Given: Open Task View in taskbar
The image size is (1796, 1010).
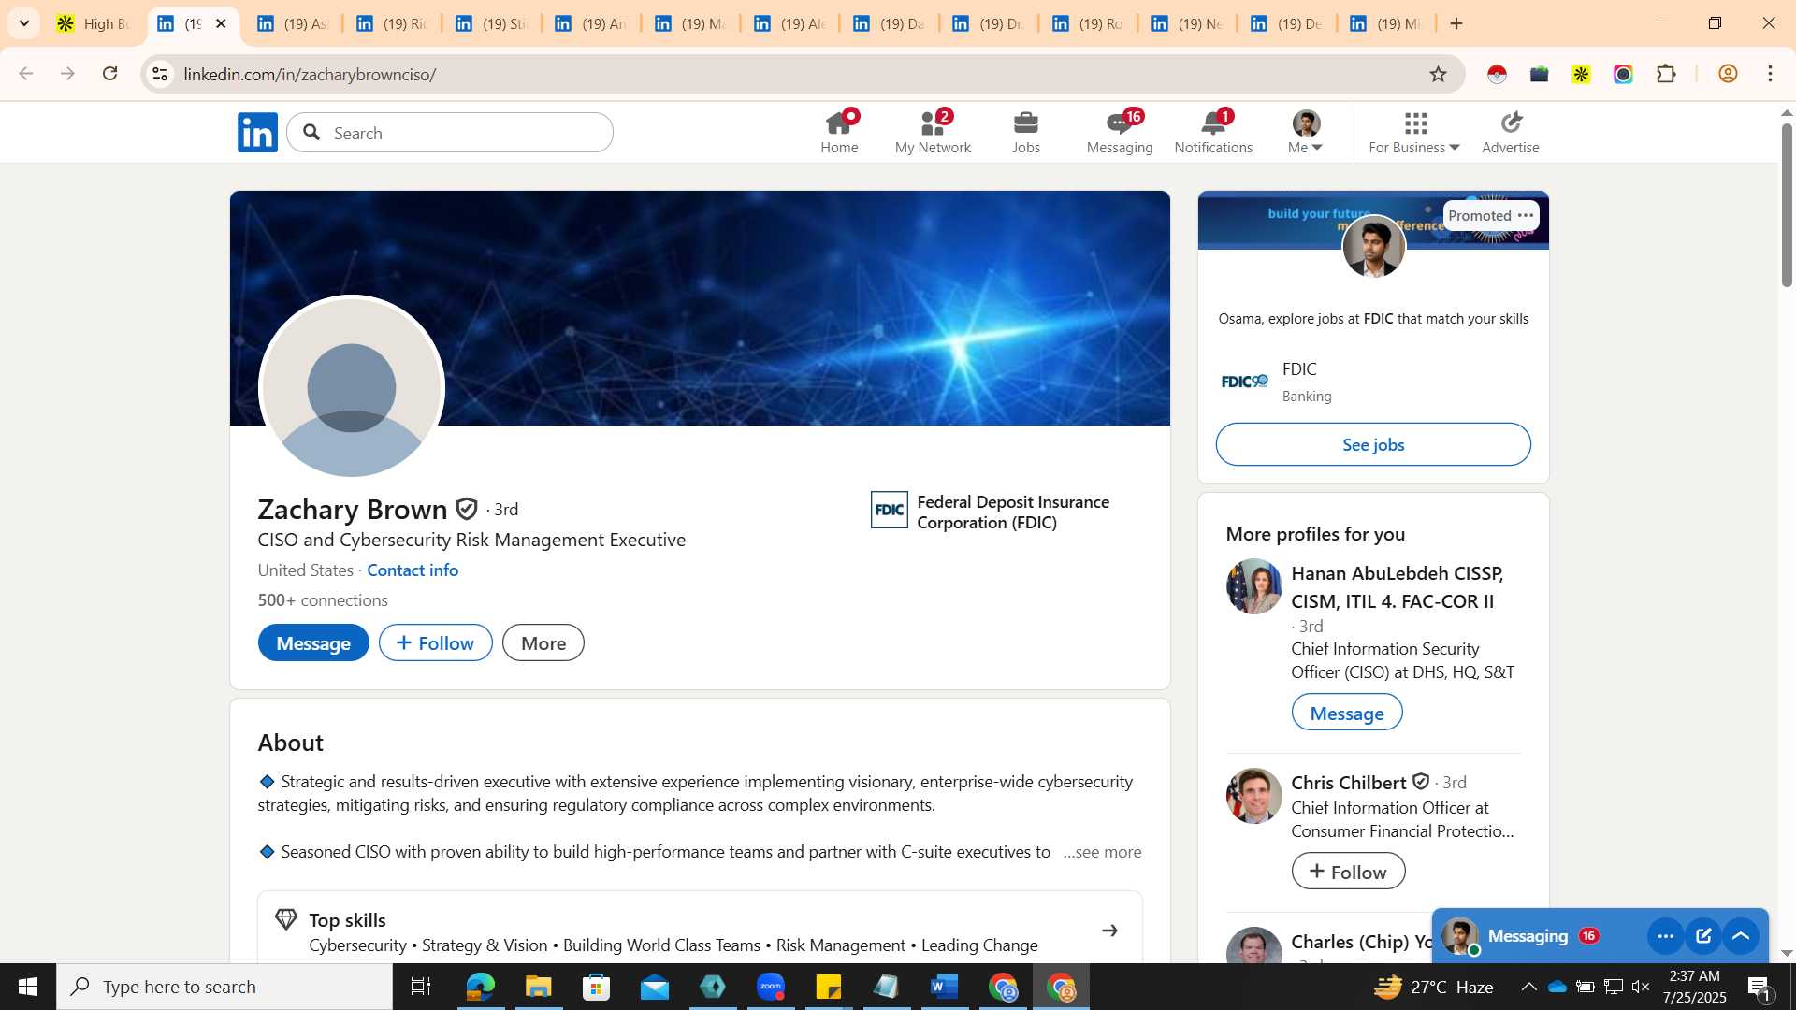Looking at the screenshot, I should pyautogui.click(x=421, y=987).
